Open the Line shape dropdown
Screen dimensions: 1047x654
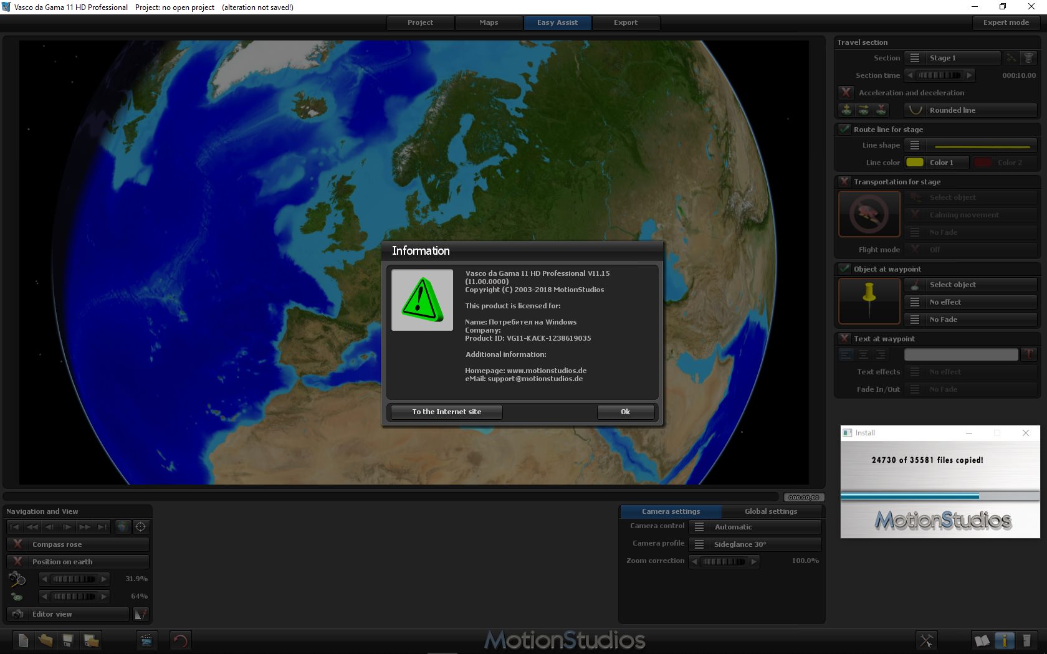(971, 145)
